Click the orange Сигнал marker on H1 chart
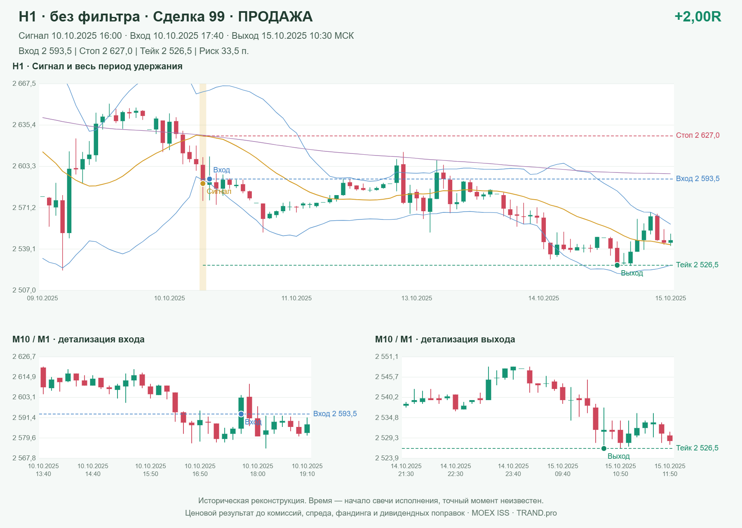Image resolution: width=742 pixels, height=528 pixels. [203, 184]
